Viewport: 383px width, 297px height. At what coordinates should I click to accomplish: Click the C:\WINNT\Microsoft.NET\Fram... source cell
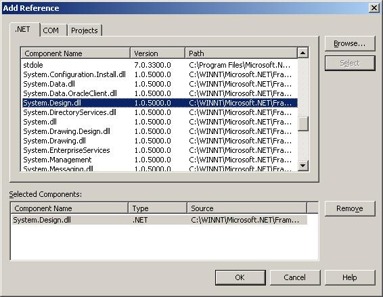(245, 220)
